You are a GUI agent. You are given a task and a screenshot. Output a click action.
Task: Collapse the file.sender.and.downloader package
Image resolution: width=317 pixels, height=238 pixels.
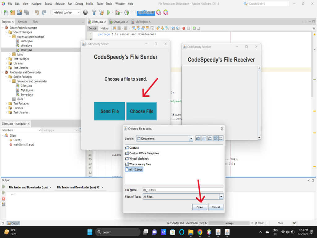[x=10, y=81]
